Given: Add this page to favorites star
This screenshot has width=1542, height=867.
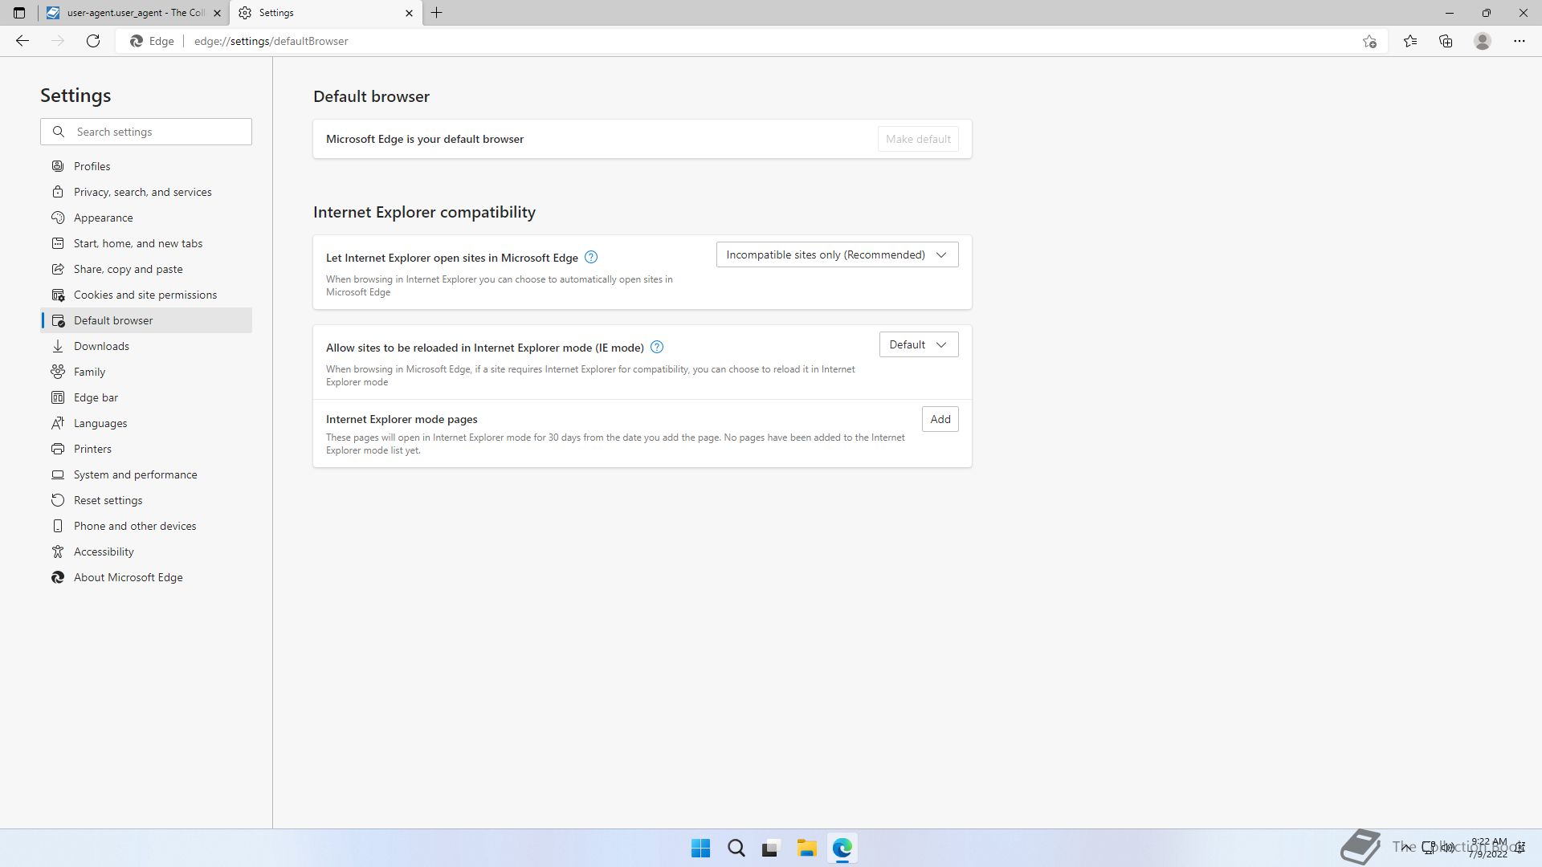Looking at the screenshot, I should tap(1369, 41).
